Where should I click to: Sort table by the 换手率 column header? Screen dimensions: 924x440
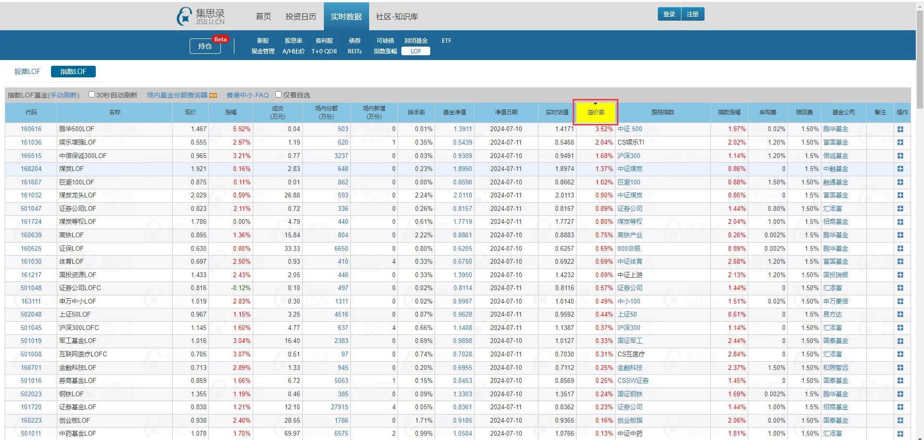point(416,112)
